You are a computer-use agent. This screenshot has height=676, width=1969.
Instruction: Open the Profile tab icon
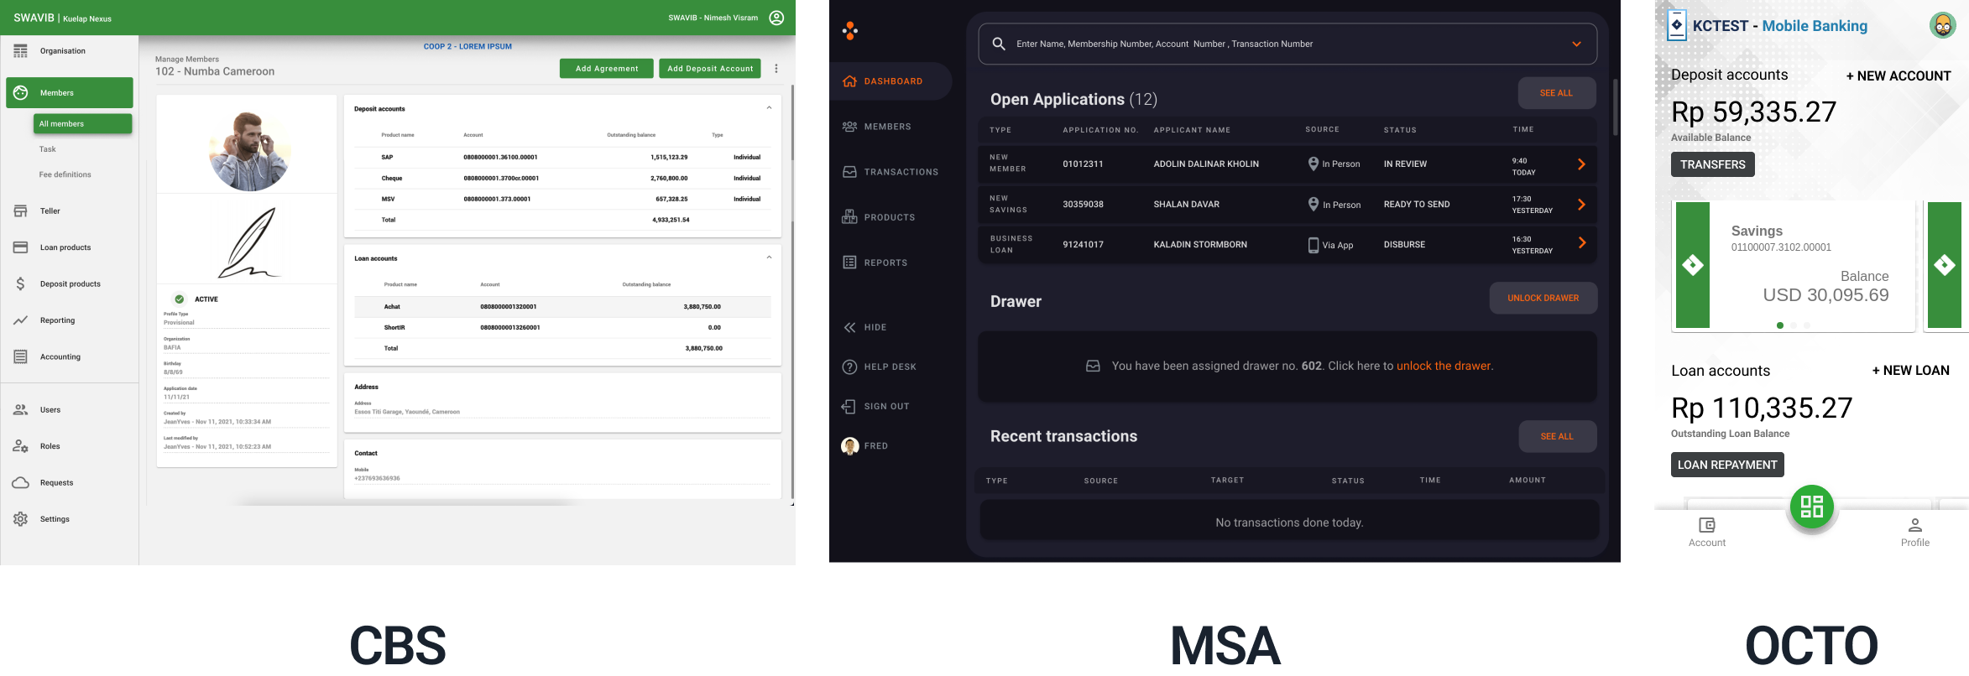point(1914,526)
